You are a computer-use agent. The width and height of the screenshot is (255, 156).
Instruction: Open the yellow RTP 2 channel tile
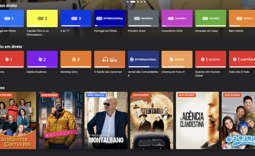42,18
